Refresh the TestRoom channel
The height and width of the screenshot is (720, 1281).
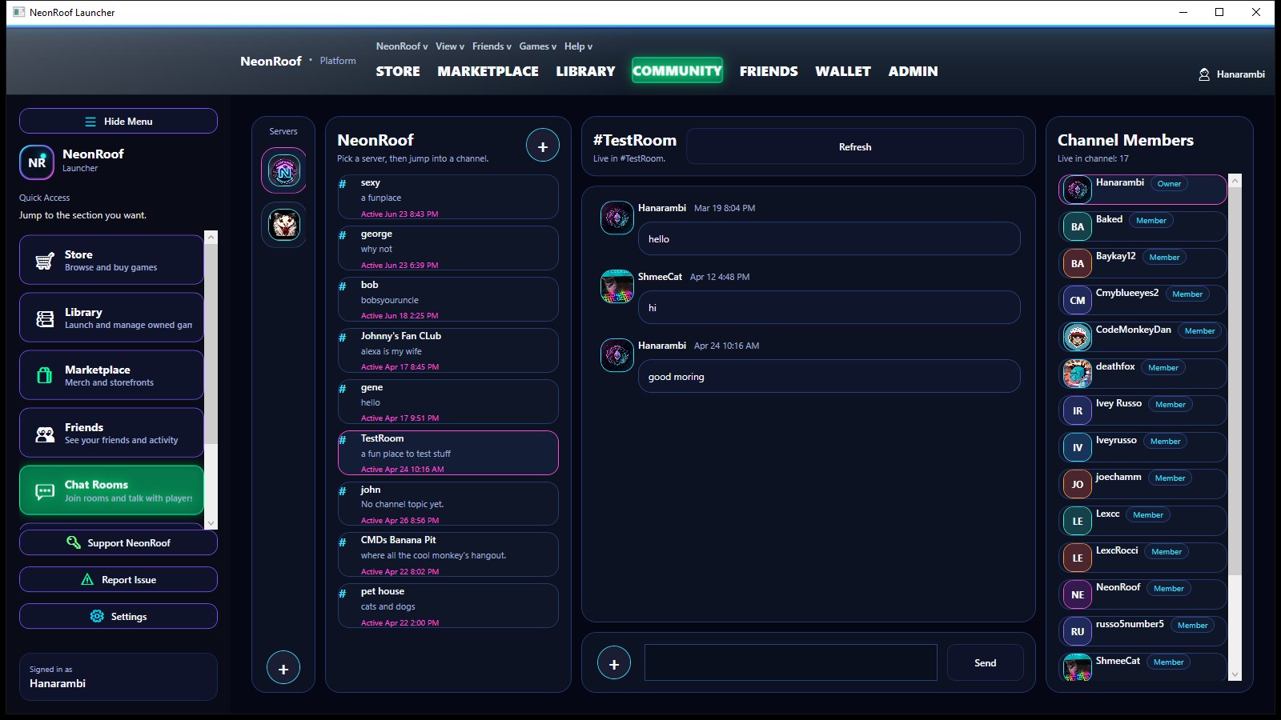pos(855,147)
